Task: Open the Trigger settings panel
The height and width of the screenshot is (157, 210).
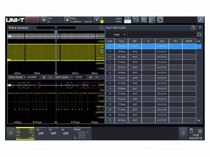Action: tap(96, 20)
